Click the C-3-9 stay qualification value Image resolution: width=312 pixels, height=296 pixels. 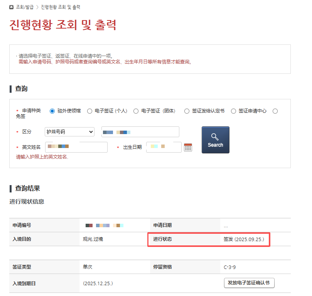click(x=231, y=267)
